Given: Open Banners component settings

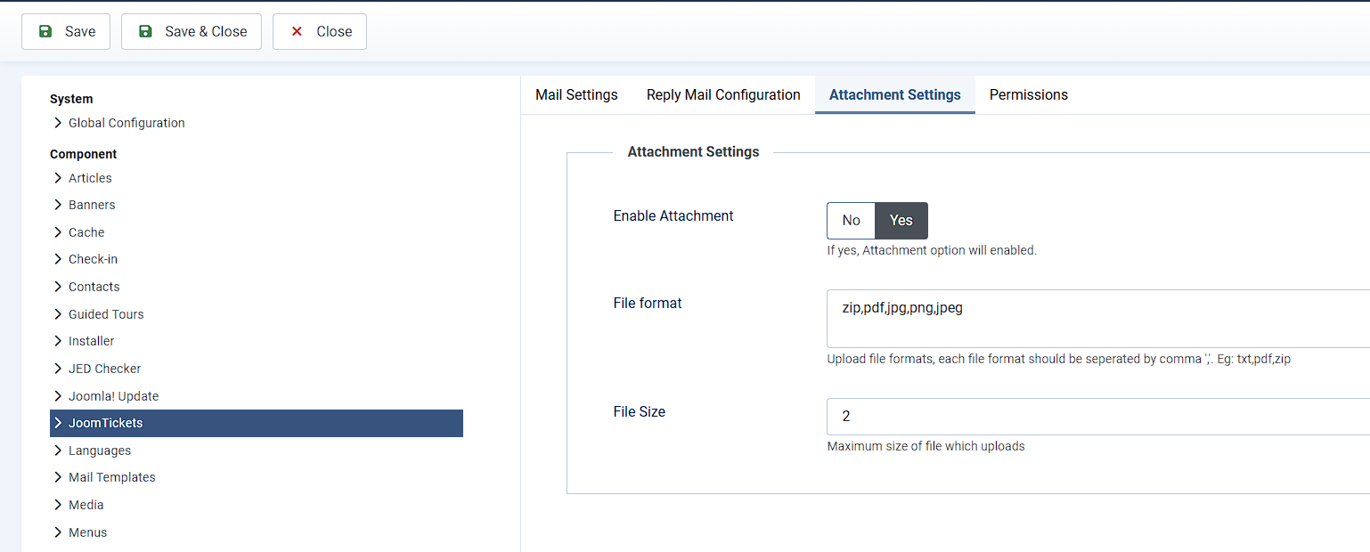Looking at the screenshot, I should pyautogui.click(x=92, y=205).
